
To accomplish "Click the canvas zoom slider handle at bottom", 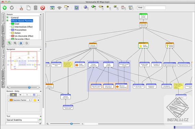I will pos(71,124).
